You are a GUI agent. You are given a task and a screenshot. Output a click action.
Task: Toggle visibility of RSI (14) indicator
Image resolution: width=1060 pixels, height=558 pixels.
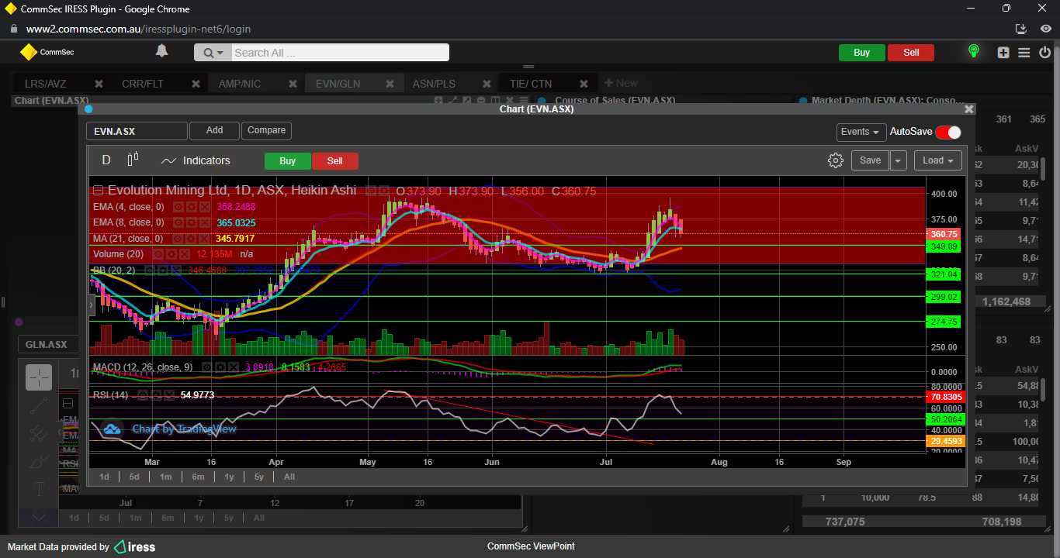click(x=143, y=395)
